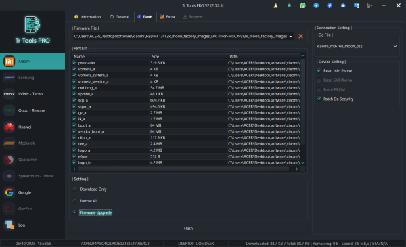This screenshot has height=247, width=406.
Task: Open the WhatsApp contact icon
Action: [x=302, y=5]
